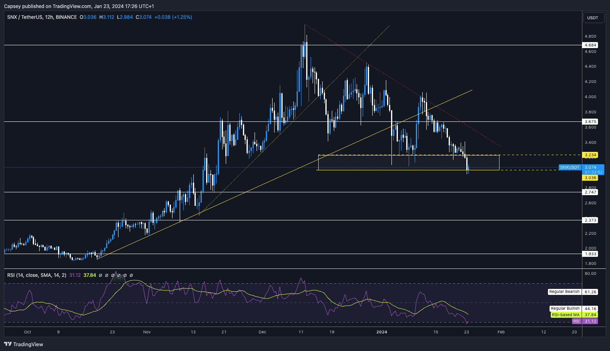610x351 pixels.
Task: Click the purple RSI value tag 31.12
Action: tap(590, 321)
